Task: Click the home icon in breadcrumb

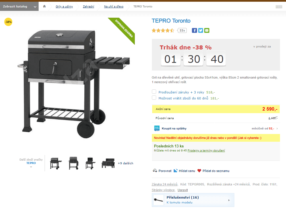Action: tap(44, 6)
